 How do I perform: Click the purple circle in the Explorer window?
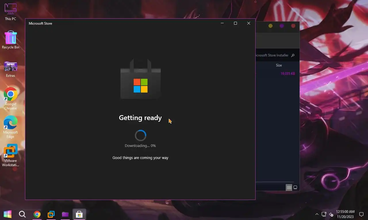[x=282, y=26]
